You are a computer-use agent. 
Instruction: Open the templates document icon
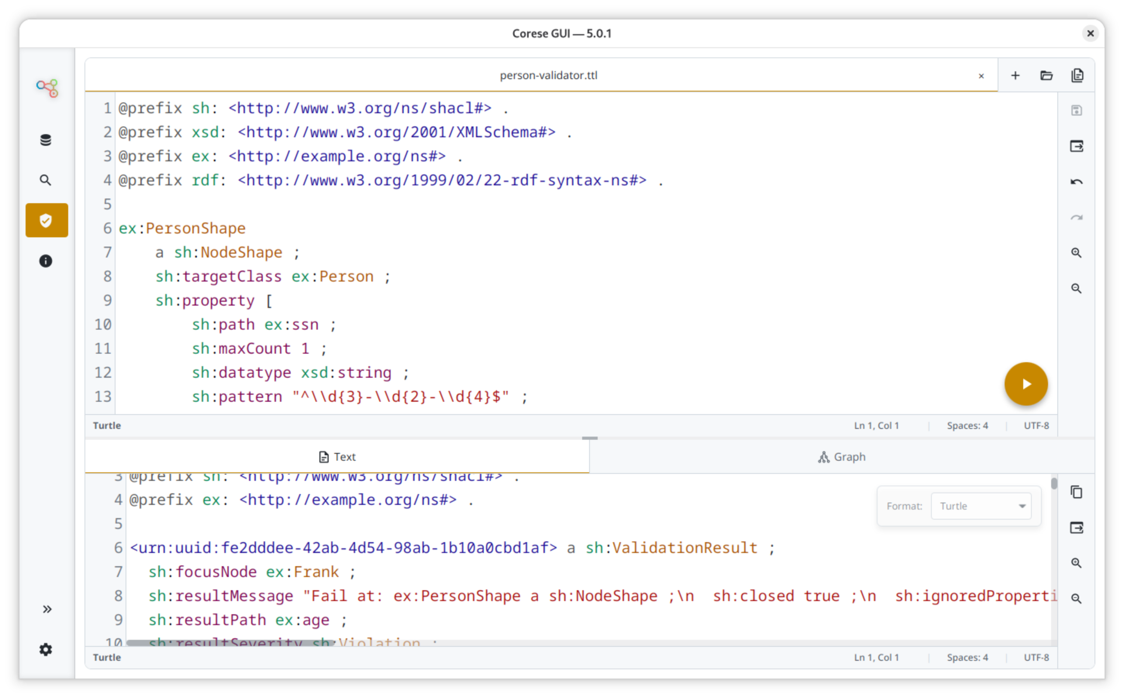pos(1077,75)
